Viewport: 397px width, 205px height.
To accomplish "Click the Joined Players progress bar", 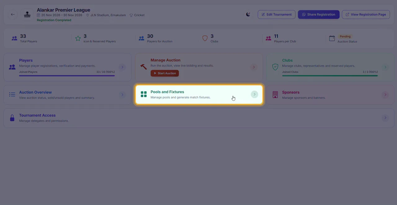I will 67,76.
